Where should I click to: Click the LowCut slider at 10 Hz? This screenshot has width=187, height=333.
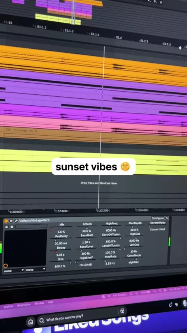coord(134,248)
